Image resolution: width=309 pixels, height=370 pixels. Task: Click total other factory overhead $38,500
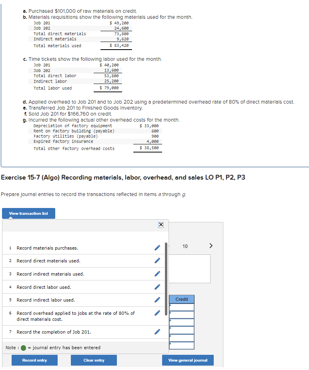149,148
